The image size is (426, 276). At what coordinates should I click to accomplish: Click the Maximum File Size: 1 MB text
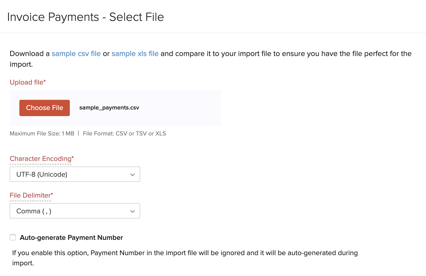[42, 134]
